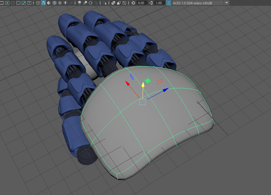Screen dimensions: 271x195
Task: Toggle the Gate Mask button
Action: (13, 3)
